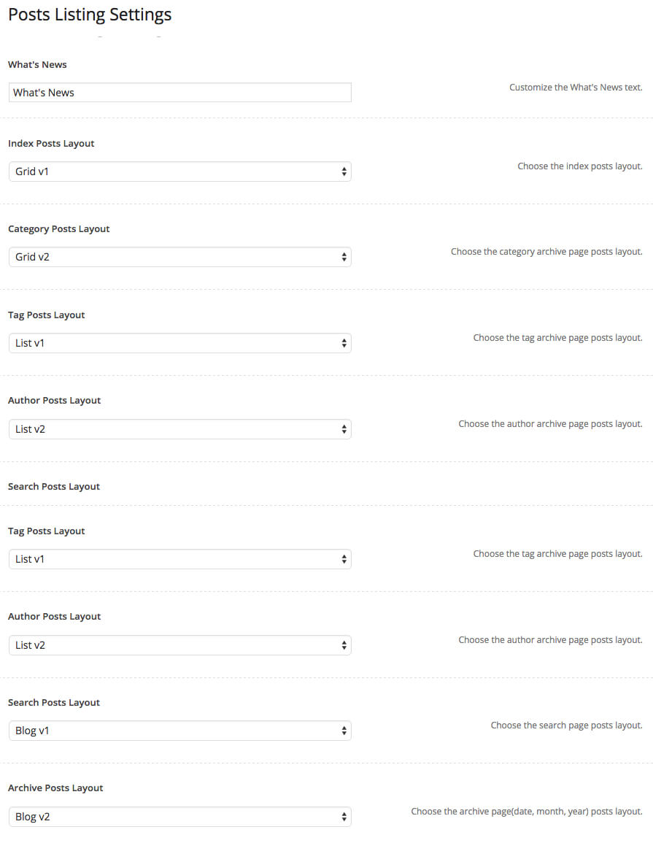Click the 'Customize the What's News text.' description
The image size is (653, 843).
576,87
